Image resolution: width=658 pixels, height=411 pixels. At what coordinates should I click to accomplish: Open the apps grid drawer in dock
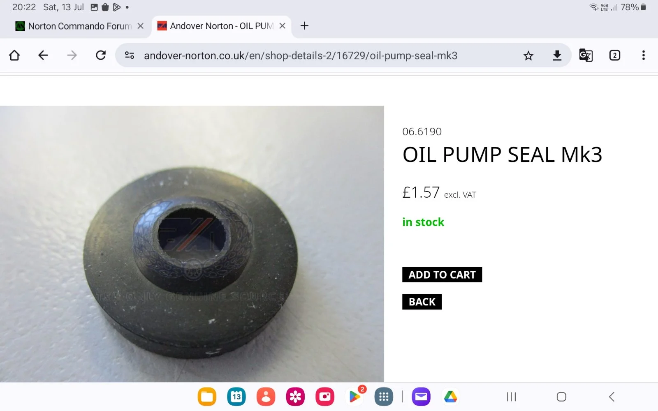pos(384,397)
